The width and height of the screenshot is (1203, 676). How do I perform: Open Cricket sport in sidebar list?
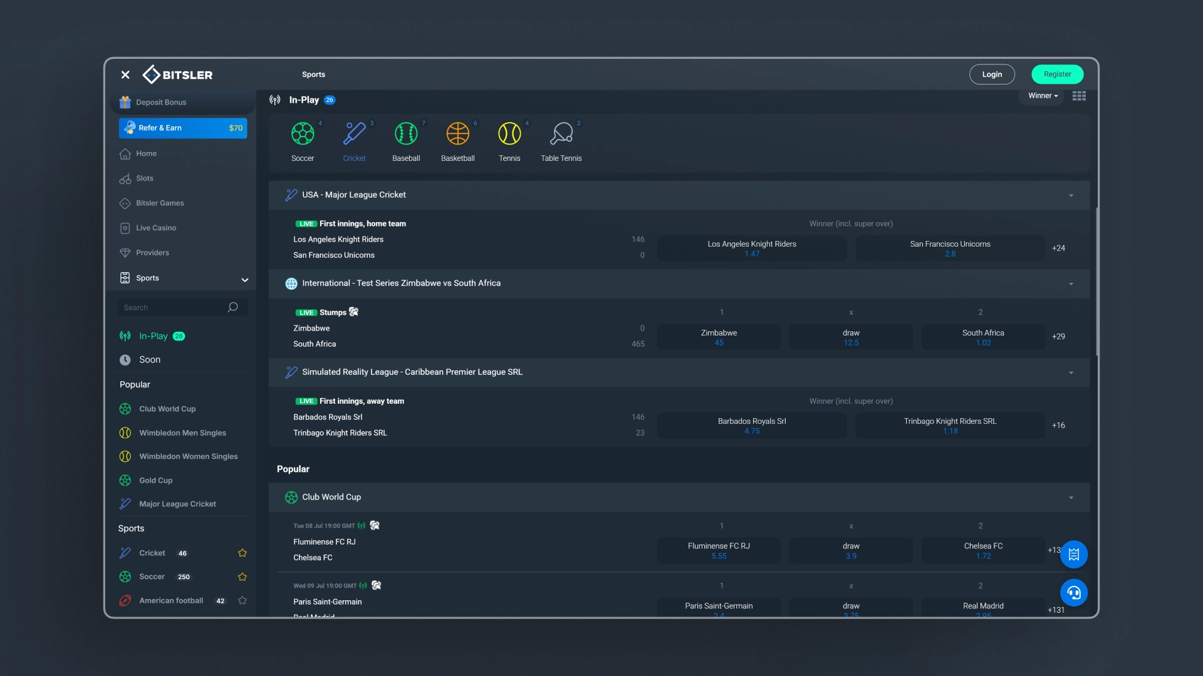(x=152, y=553)
